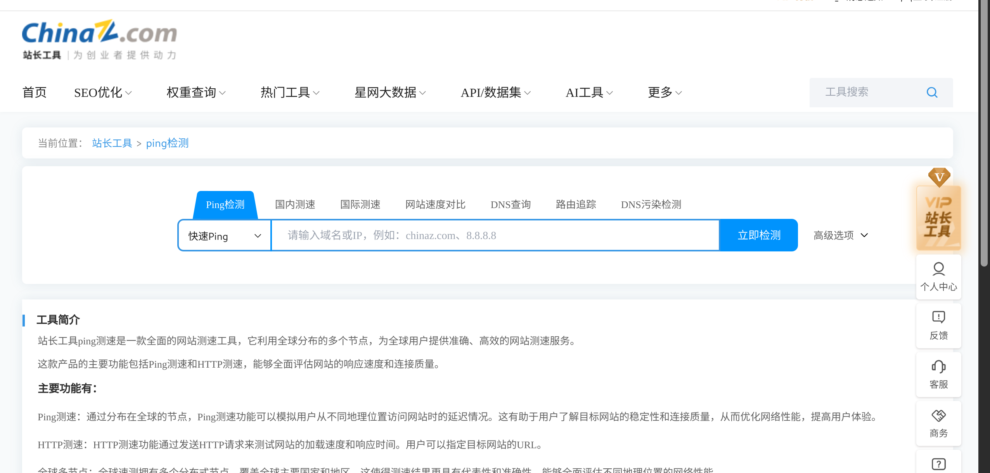
Task: Switch to the 国内测速 tab
Action: [x=295, y=205]
